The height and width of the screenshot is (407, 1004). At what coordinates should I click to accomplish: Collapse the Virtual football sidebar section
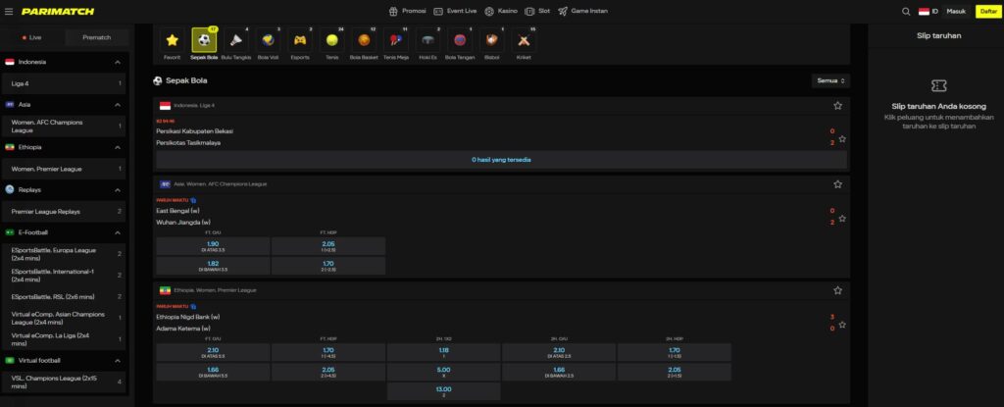[x=118, y=360]
